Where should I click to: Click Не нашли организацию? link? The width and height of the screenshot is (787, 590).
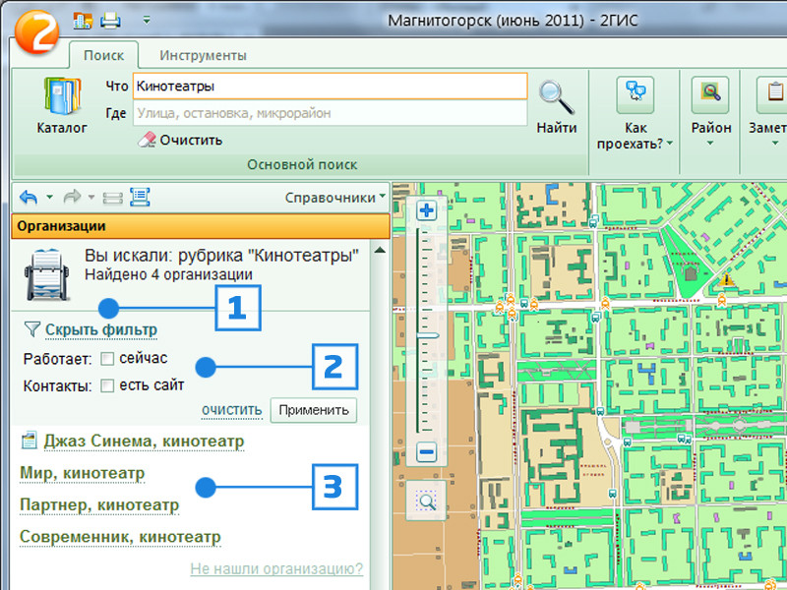pyautogui.click(x=276, y=569)
